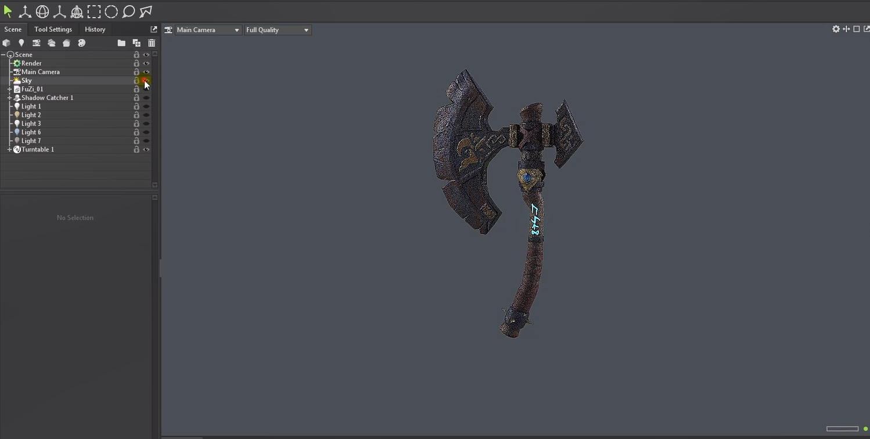The height and width of the screenshot is (439, 870).
Task: Select the Render item in scene tree
Action: 31,63
